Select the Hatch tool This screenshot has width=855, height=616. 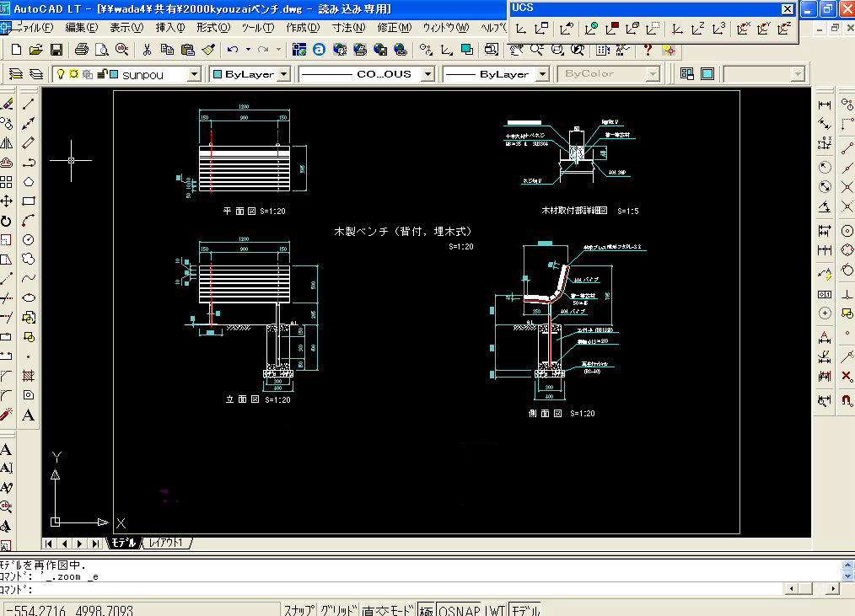click(x=29, y=376)
